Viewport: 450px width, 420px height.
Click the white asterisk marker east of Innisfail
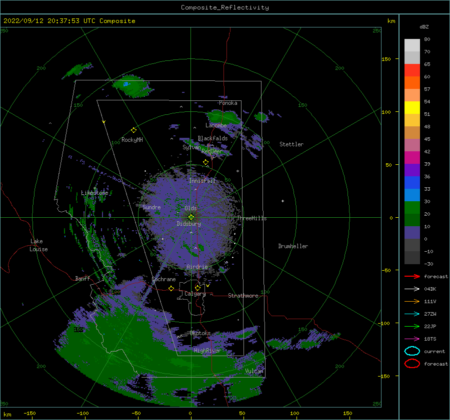(237, 171)
